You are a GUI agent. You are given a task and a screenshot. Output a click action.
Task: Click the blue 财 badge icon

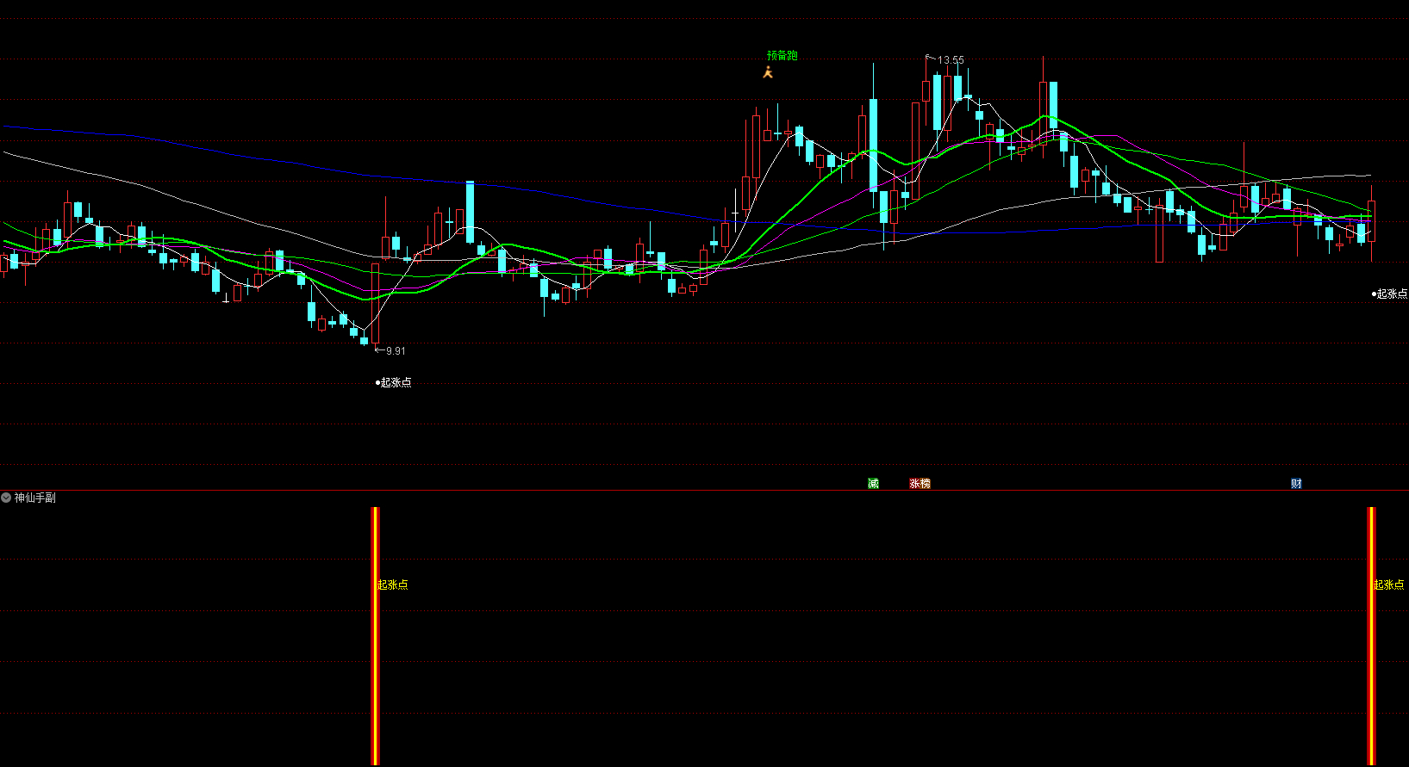[1296, 484]
